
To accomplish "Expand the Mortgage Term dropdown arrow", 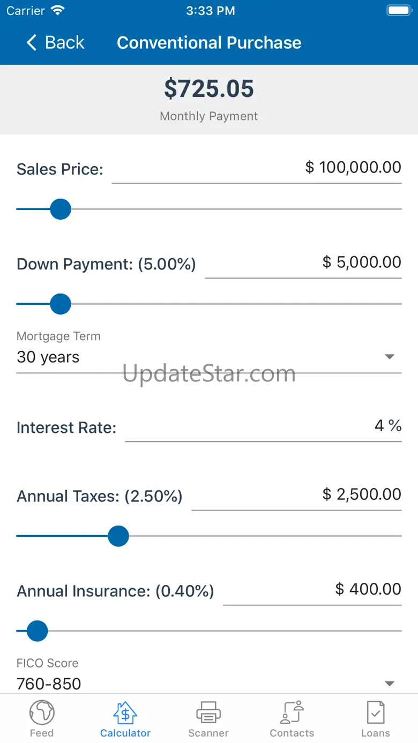I will pos(390,357).
